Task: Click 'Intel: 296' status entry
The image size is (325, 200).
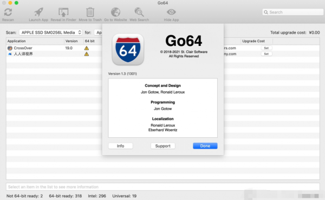Action: point(97,196)
